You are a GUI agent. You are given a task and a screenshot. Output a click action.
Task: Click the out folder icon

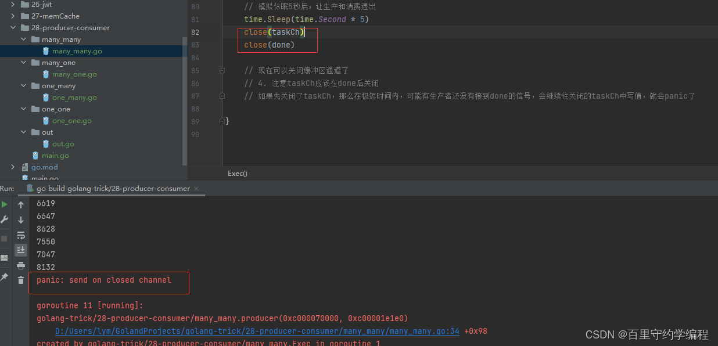coord(35,132)
